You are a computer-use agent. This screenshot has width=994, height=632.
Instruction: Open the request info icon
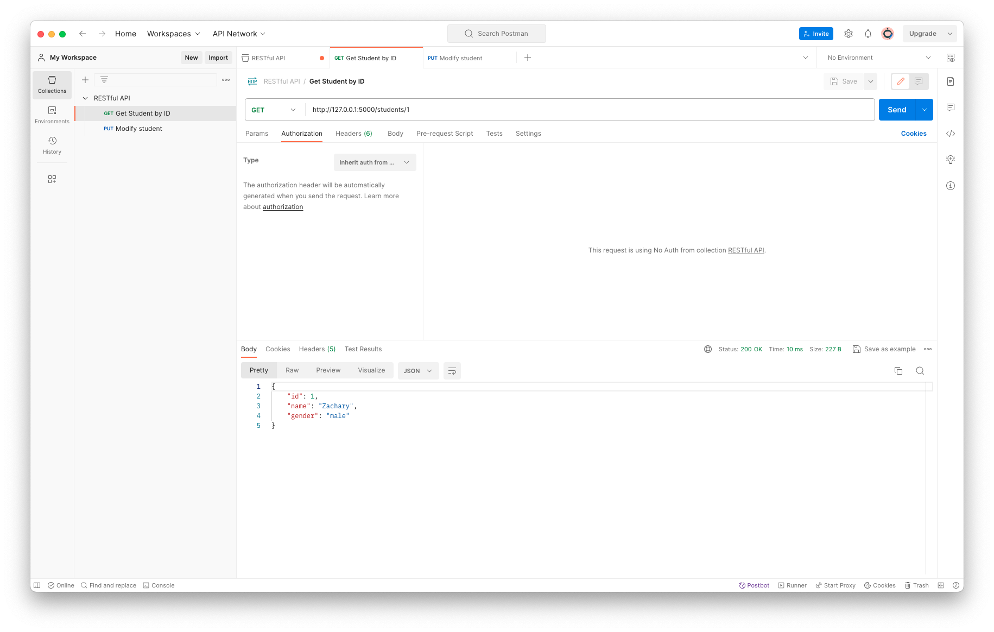coord(951,186)
